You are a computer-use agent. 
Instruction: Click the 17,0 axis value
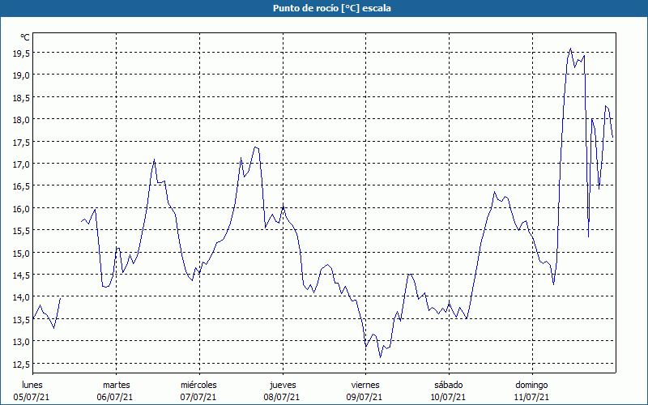pos(21,164)
